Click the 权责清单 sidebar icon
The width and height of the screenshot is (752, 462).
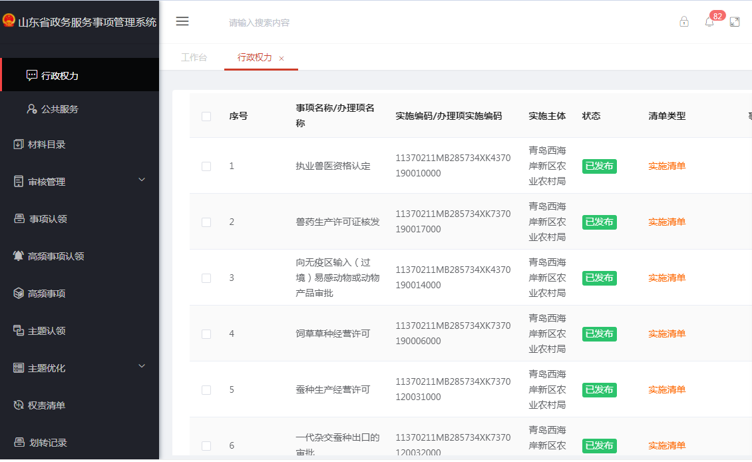click(x=19, y=405)
